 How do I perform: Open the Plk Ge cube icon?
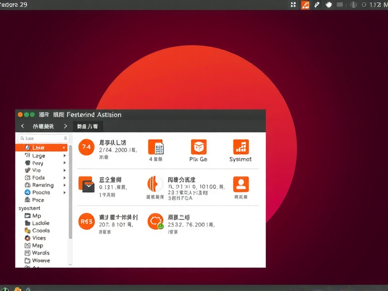pos(199,145)
